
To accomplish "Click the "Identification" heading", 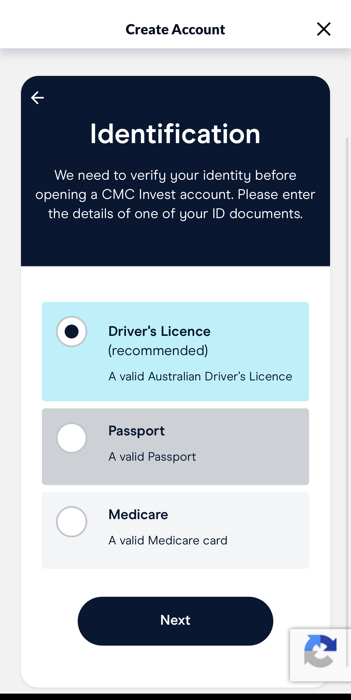I will coord(175,134).
